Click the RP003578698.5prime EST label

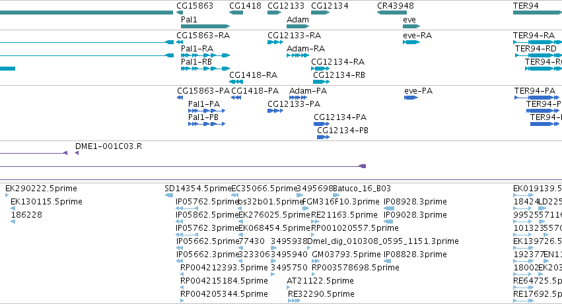pyautogui.click(x=355, y=268)
